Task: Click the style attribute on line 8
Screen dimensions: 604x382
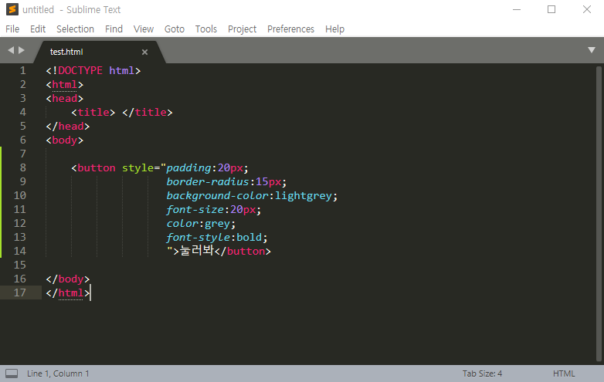Action: point(138,168)
